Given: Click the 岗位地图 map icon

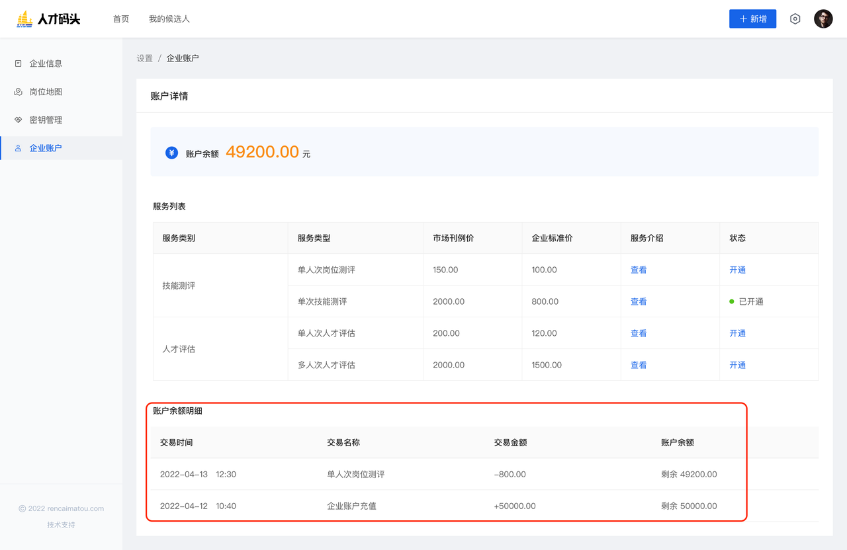Looking at the screenshot, I should click(18, 92).
